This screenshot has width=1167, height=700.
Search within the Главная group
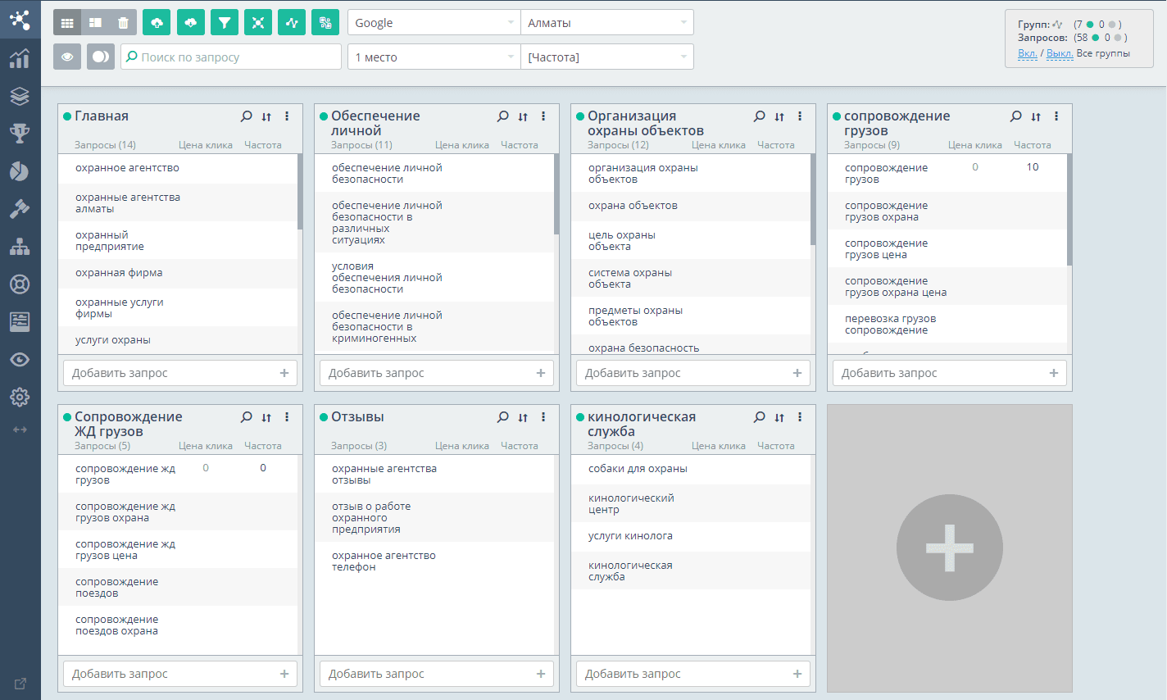pyautogui.click(x=246, y=116)
